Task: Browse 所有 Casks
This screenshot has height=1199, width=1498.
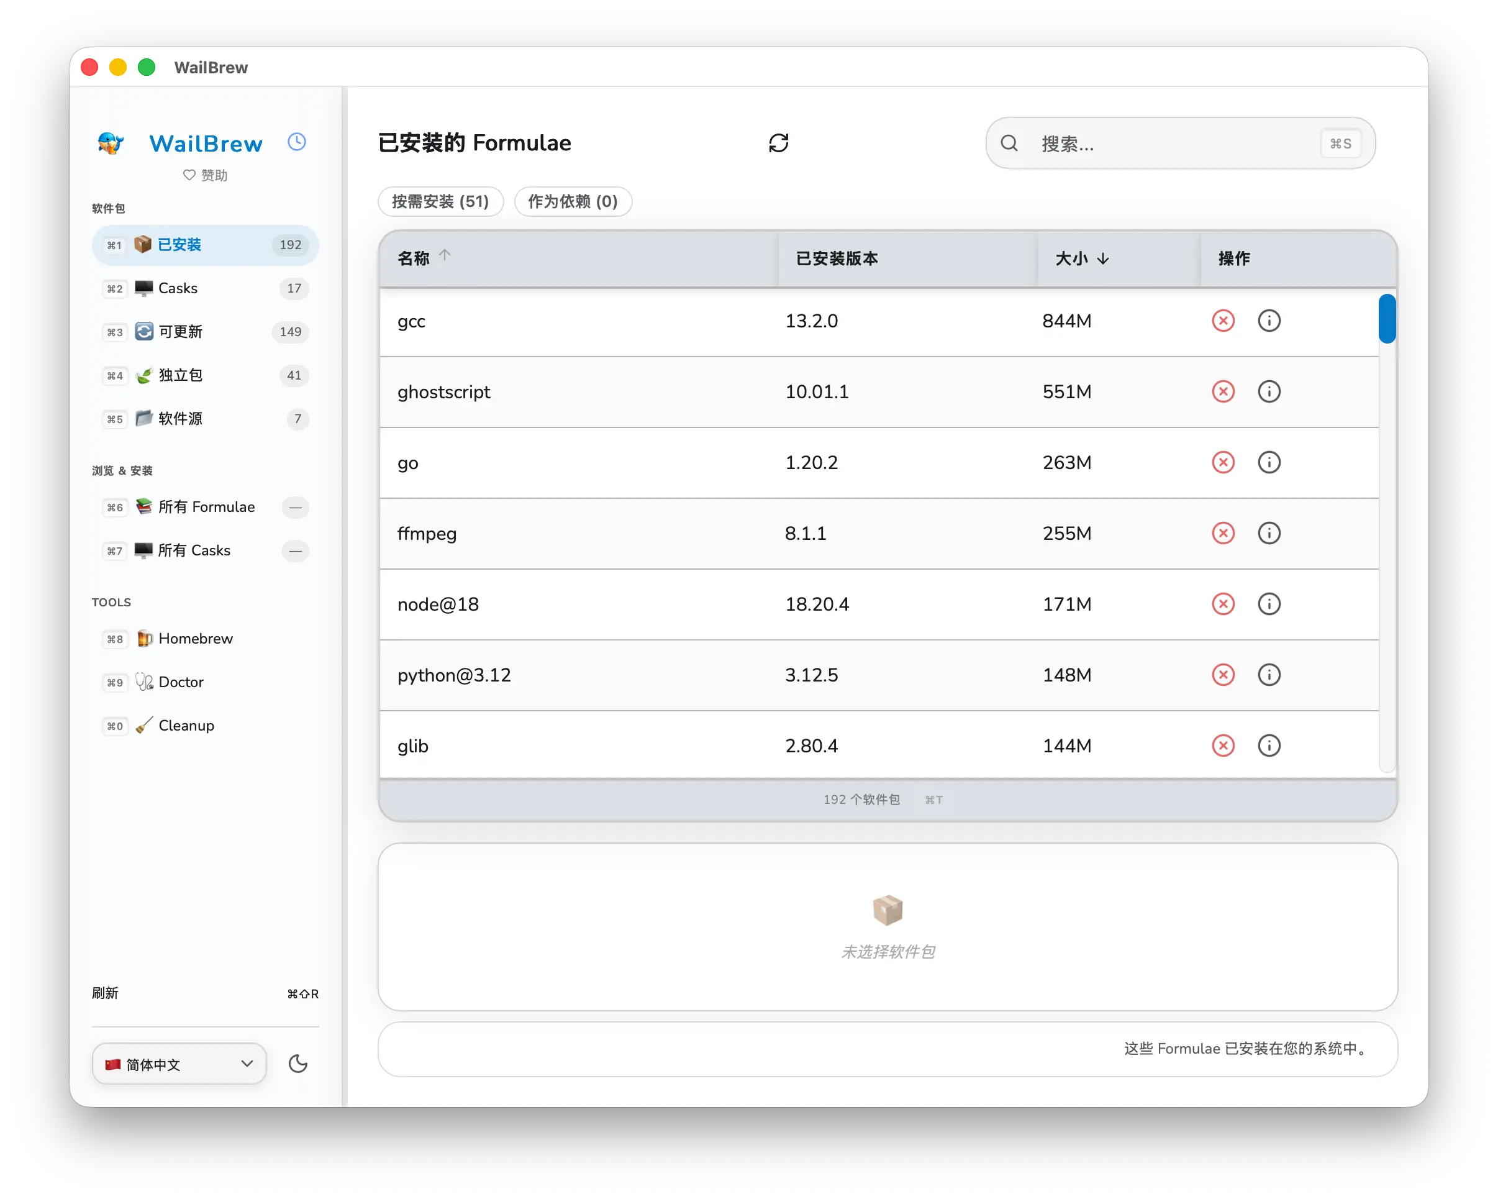Action: (x=205, y=551)
